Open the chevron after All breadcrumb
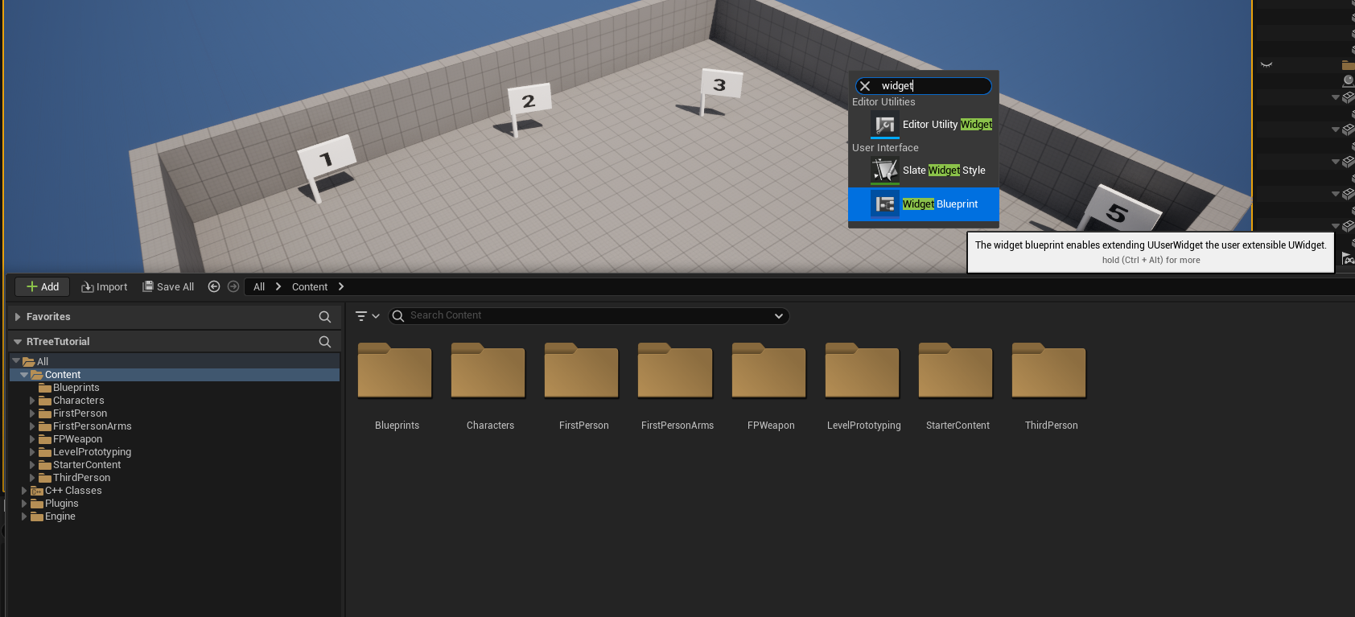The height and width of the screenshot is (617, 1355). coord(278,286)
